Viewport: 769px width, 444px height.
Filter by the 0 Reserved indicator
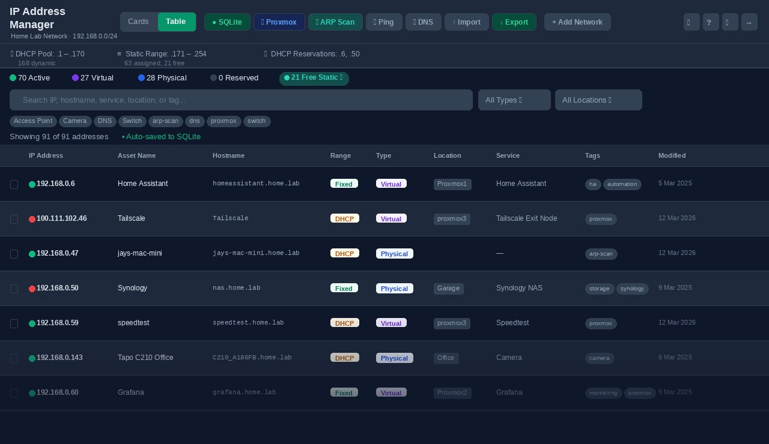(x=234, y=78)
